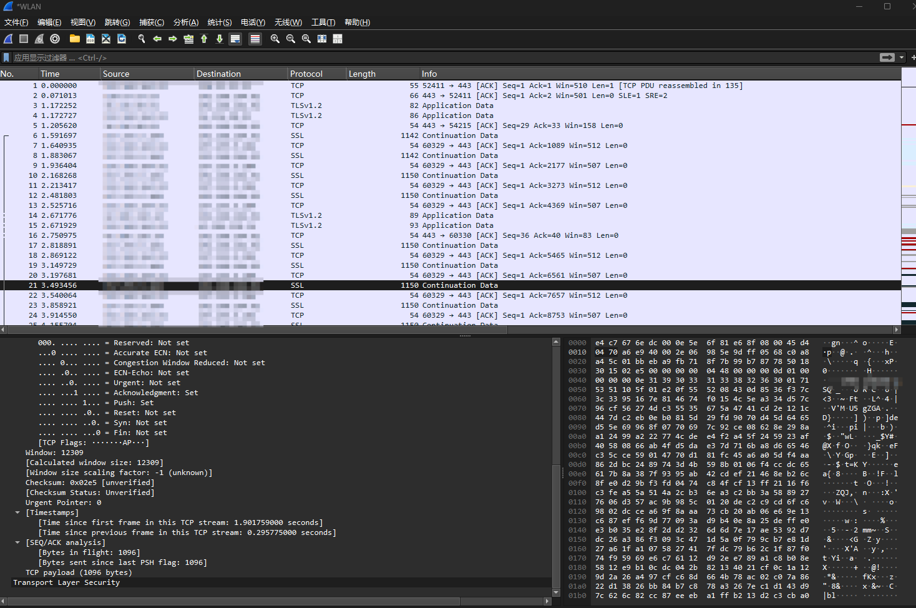Image resolution: width=916 pixels, height=608 pixels.
Task: Zoom out main window text
Action: tap(290, 39)
